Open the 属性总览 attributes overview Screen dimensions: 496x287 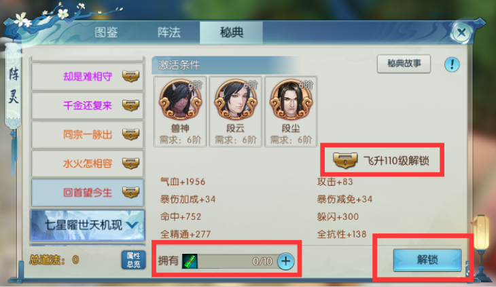pos(133,260)
